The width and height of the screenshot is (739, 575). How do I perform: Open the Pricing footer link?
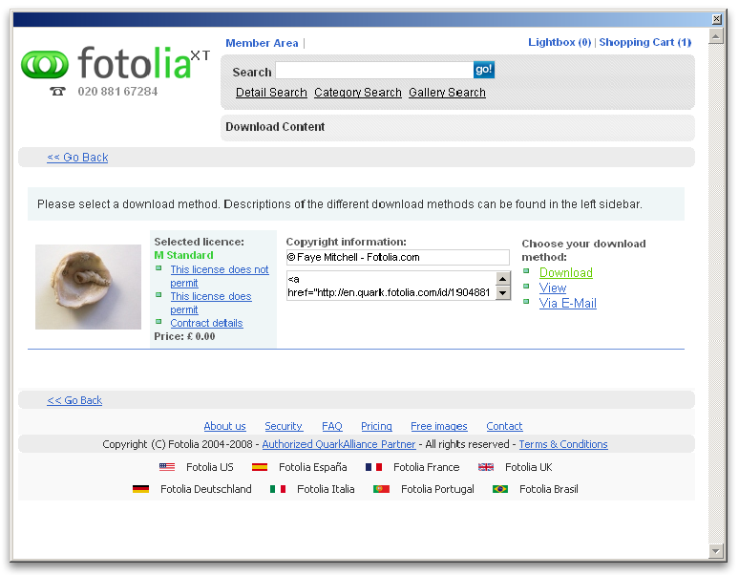point(376,426)
